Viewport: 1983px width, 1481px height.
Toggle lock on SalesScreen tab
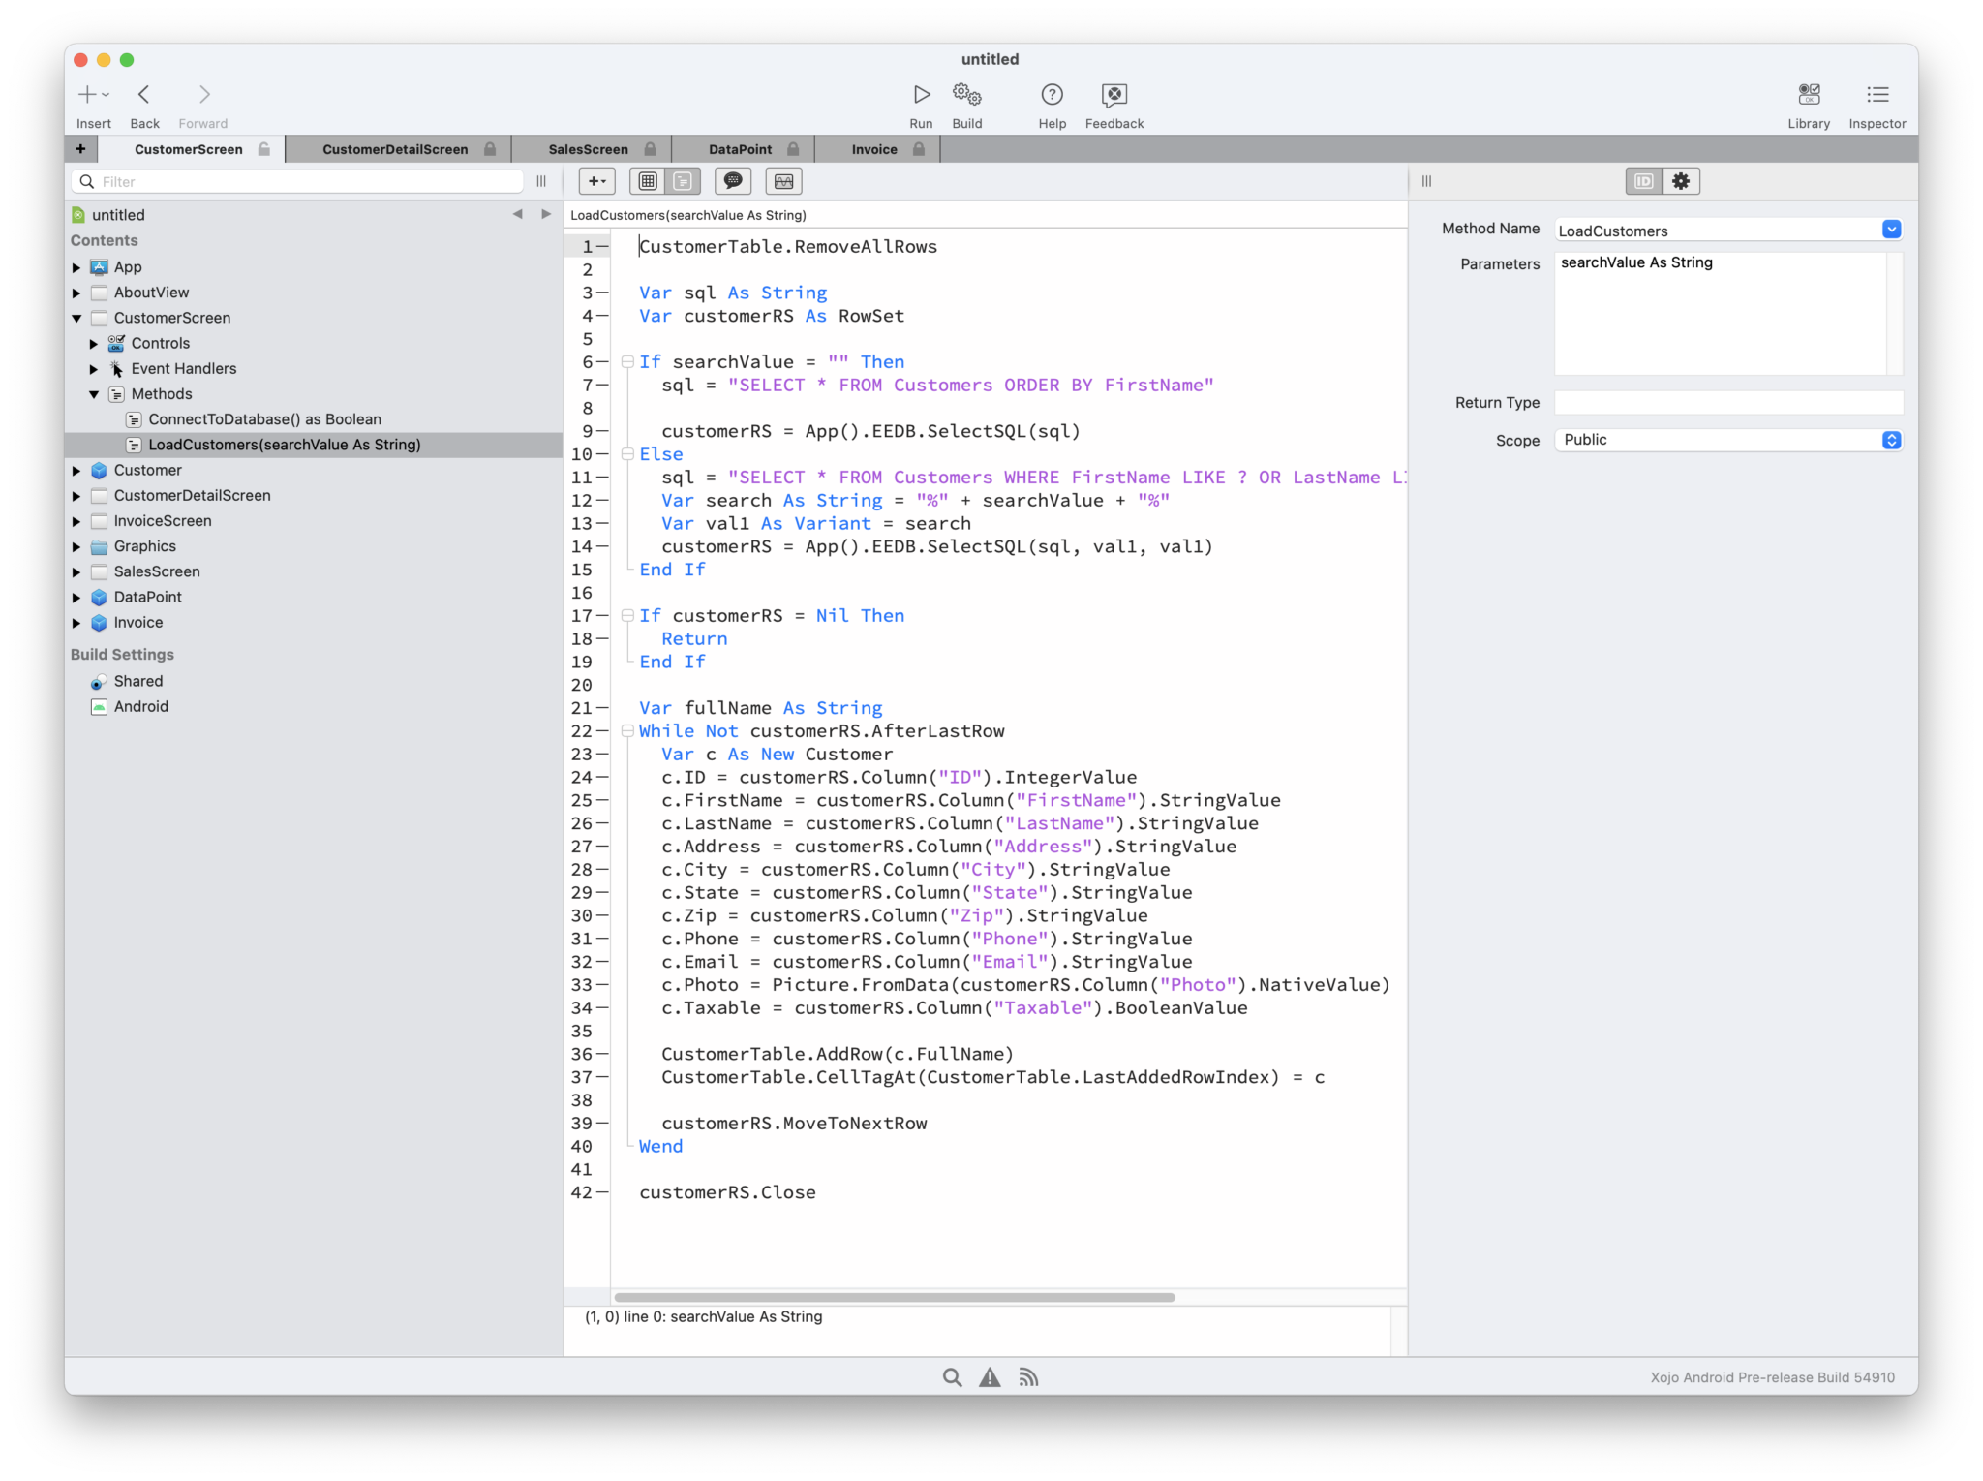(651, 149)
